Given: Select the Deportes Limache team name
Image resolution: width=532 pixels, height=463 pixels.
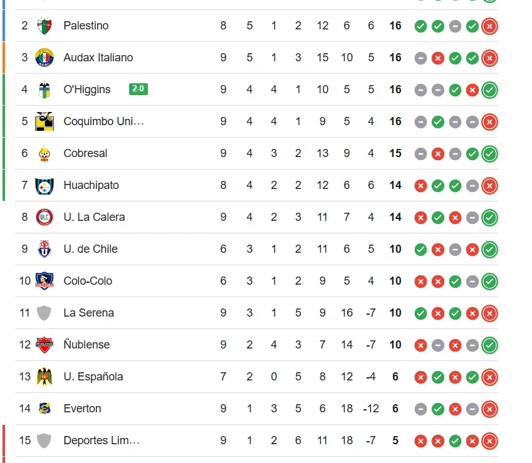Looking at the screenshot, I should [x=101, y=440].
